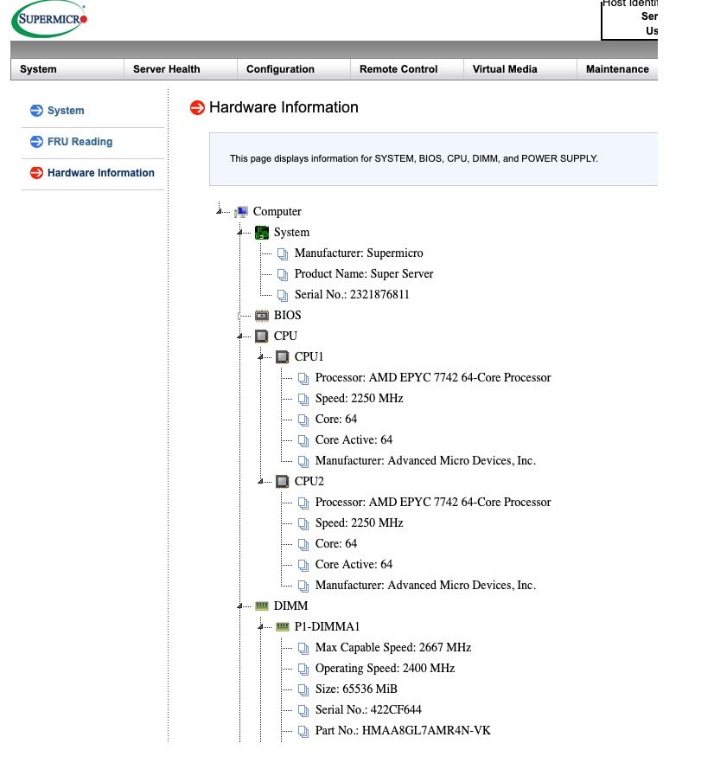The width and height of the screenshot is (714, 782).
Task: Expand the BIOS tree node
Action: [239, 316]
